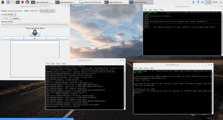Image resolution: width=223 pixels, height=120 pixels.
Task: Maximize the WakeWordAgent terminal window
Action: click(x=121, y=60)
